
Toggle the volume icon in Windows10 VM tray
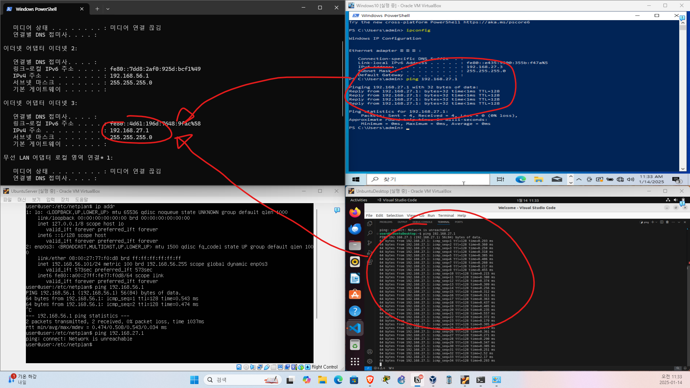coord(630,179)
